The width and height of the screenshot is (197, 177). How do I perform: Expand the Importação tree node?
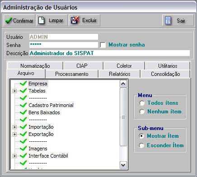14,127
